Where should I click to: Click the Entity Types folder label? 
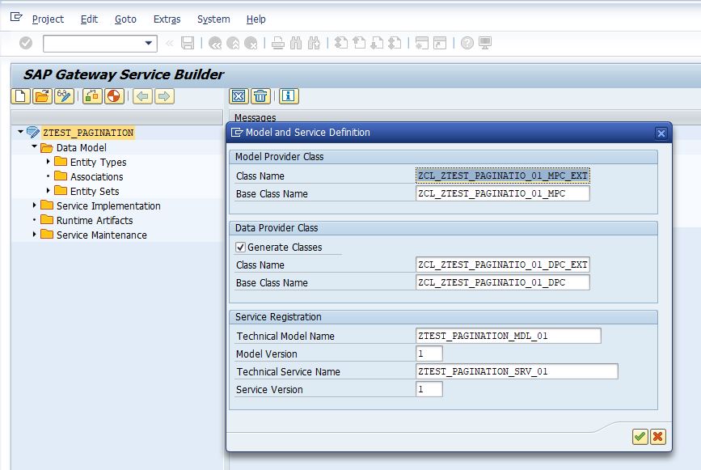(x=98, y=163)
